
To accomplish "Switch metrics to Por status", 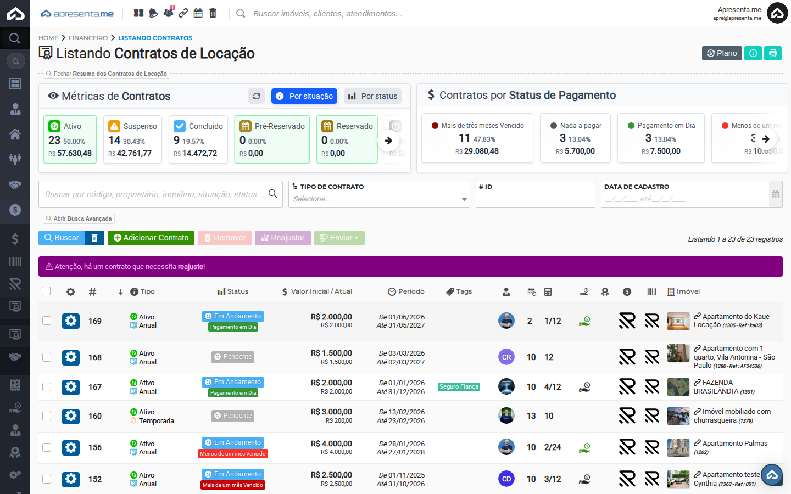I will tap(373, 96).
